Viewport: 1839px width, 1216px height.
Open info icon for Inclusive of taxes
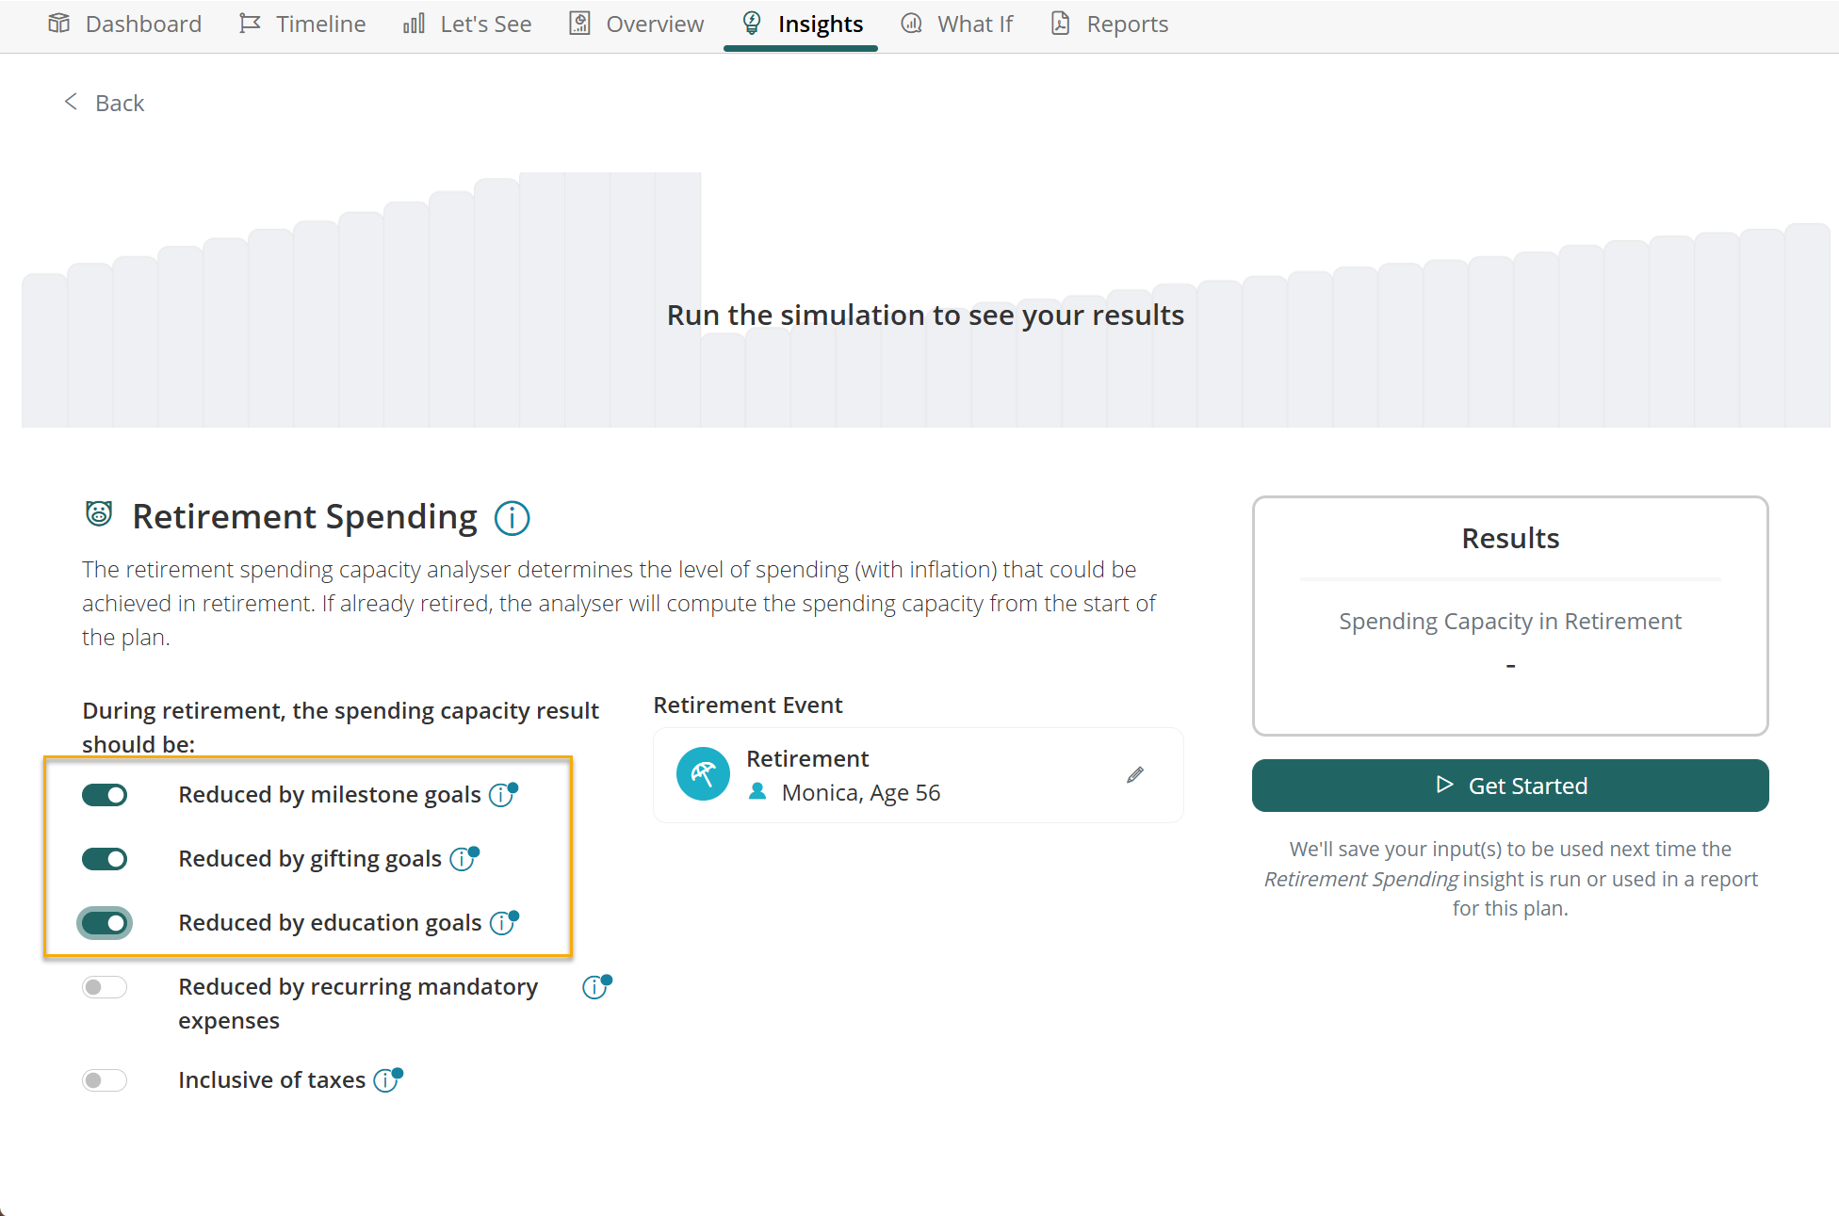point(387,1080)
